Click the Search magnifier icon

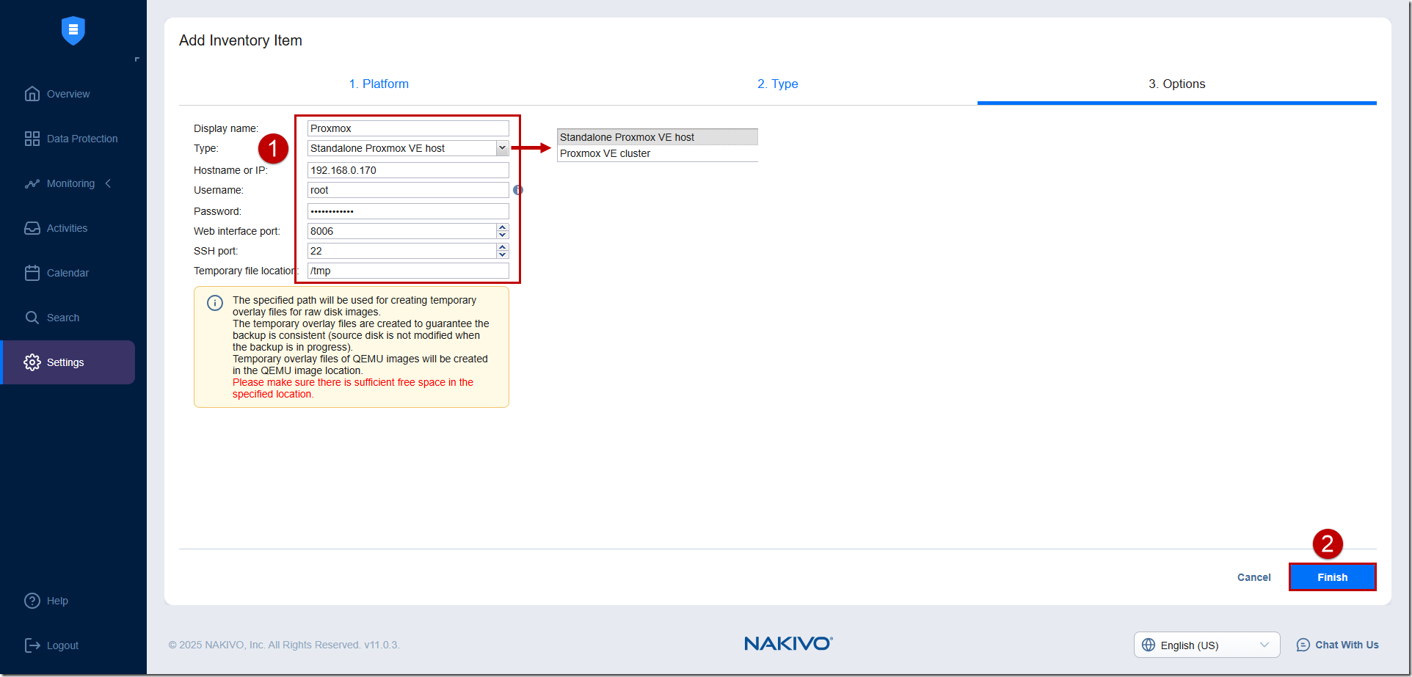pos(32,318)
